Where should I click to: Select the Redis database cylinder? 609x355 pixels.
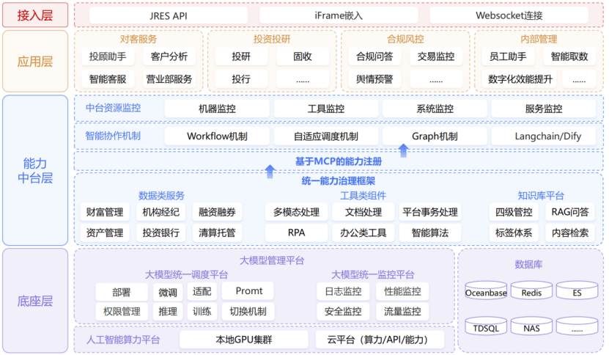click(x=531, y=293)
